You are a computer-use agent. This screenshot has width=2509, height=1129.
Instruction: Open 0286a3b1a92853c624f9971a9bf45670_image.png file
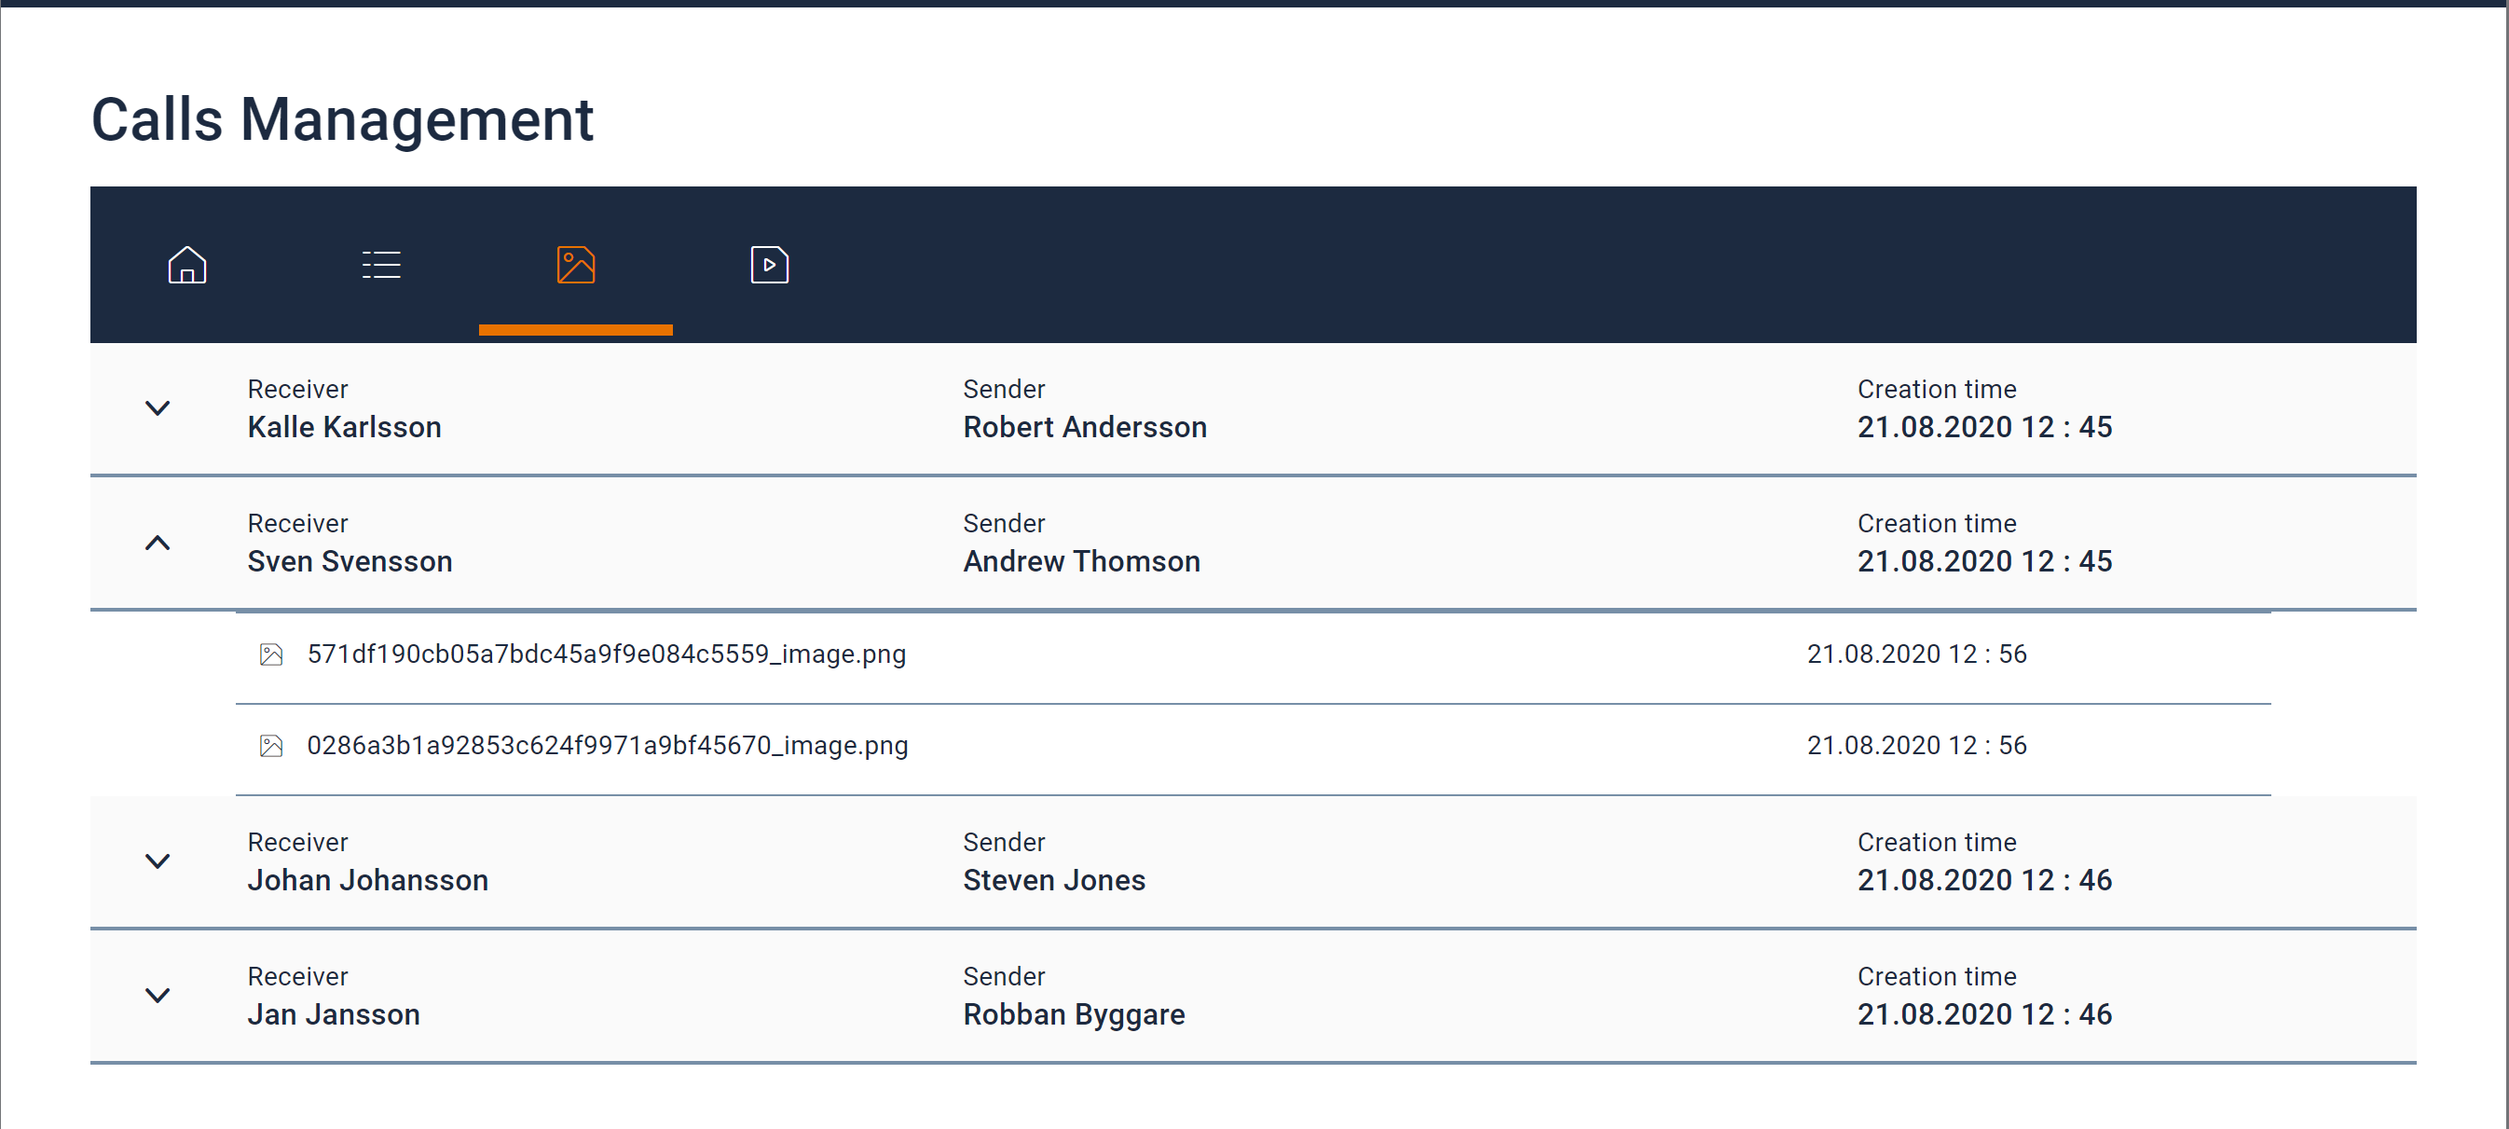point(607,746)
